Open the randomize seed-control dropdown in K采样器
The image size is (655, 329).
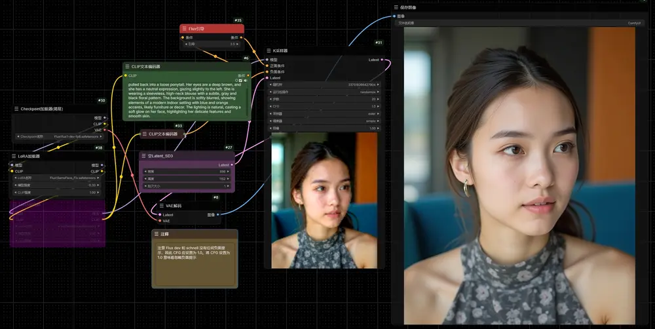click(325, 92)
